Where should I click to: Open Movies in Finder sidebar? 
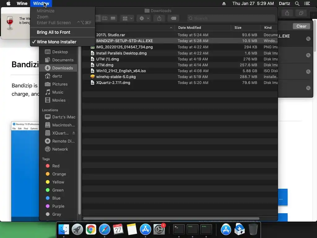tap(59, 100)
